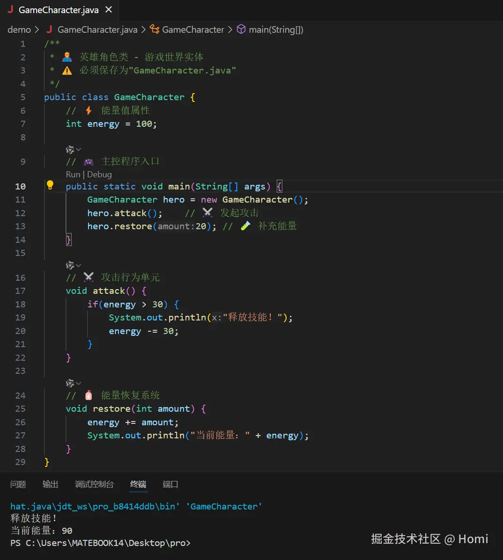Click 'energy -= 30;' statement on line 20

[x=144, y=331]
